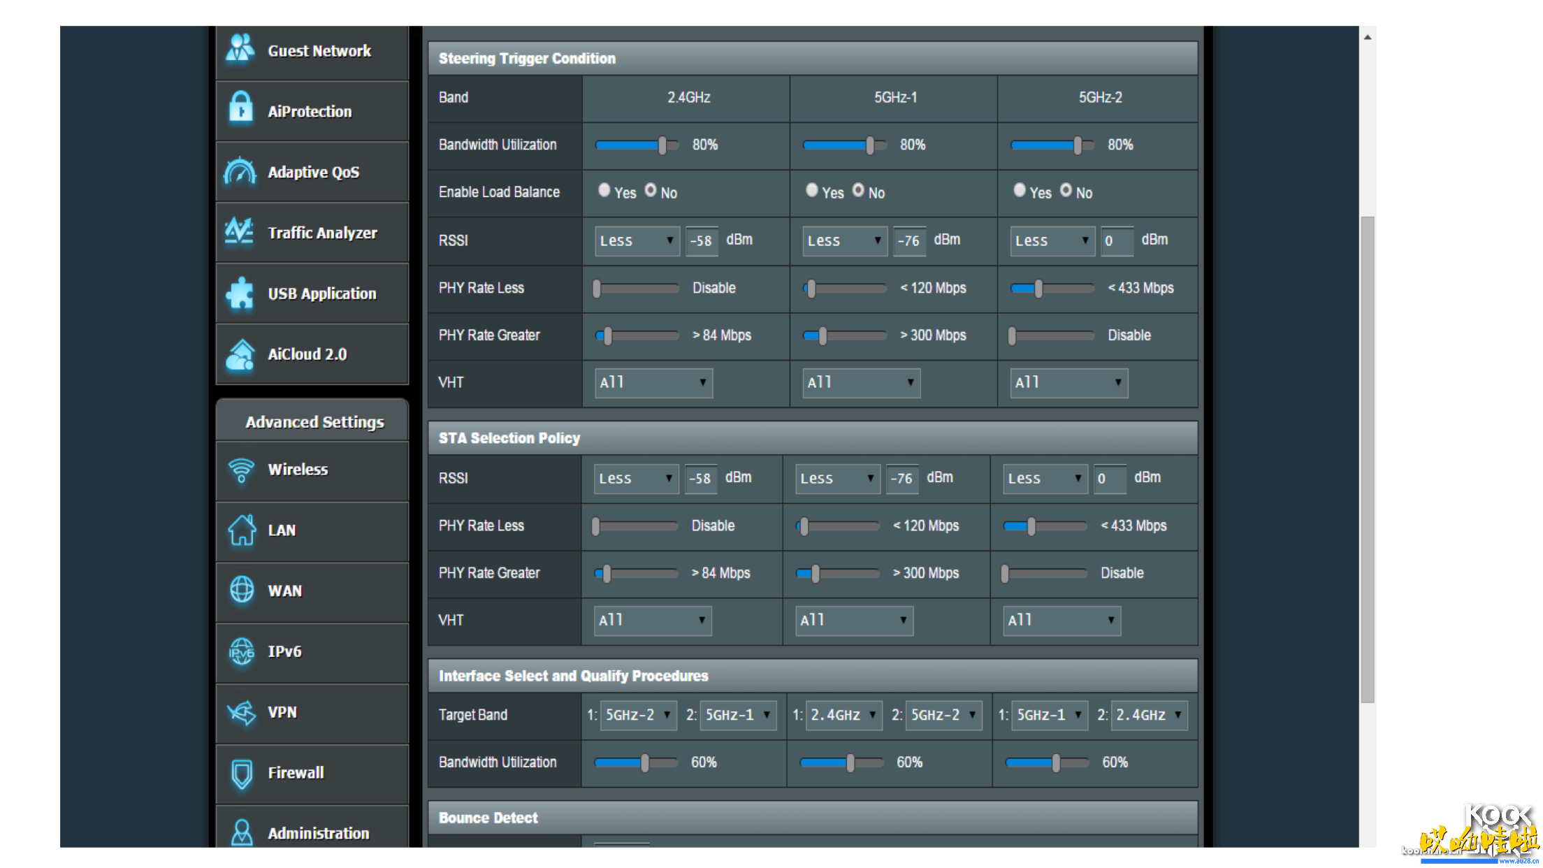The height and width of the screenshot is (868, 1543).
Task: Click the Adaptive QoS gauge icon
Action: (x=240, y=171)
